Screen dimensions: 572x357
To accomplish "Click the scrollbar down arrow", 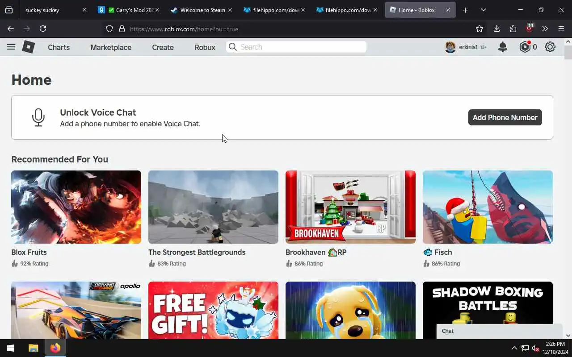I will pyautogui.click(x=568, y=336).
